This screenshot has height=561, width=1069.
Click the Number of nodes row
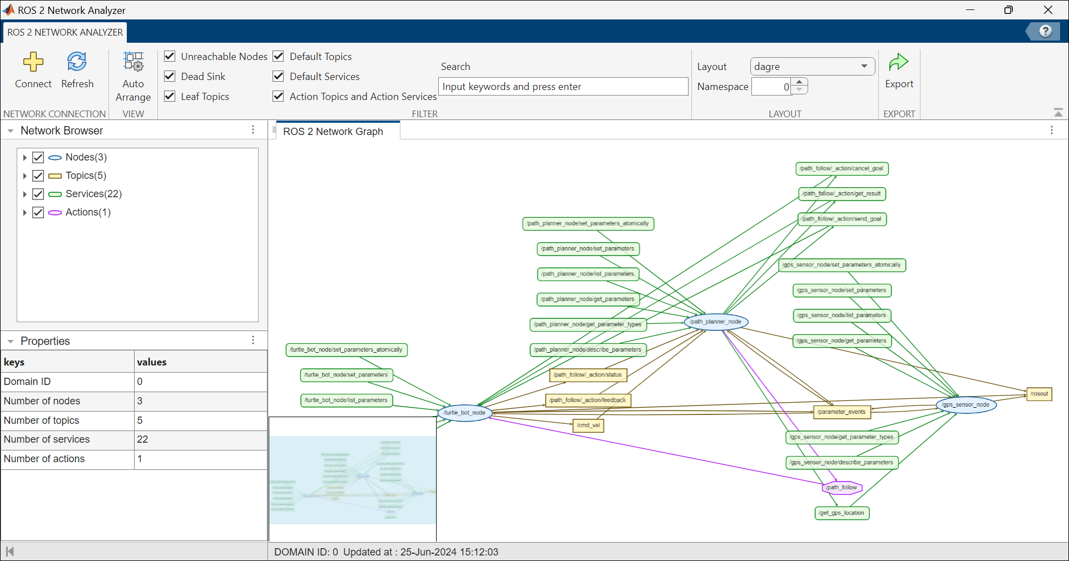point(134,401)
